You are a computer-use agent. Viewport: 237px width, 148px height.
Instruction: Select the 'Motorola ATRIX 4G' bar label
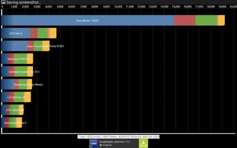pyautogui.click(x=19, y=59)
